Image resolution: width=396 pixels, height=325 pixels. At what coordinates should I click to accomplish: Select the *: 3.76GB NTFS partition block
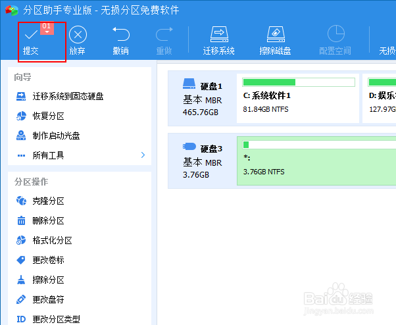pos(316,161)
